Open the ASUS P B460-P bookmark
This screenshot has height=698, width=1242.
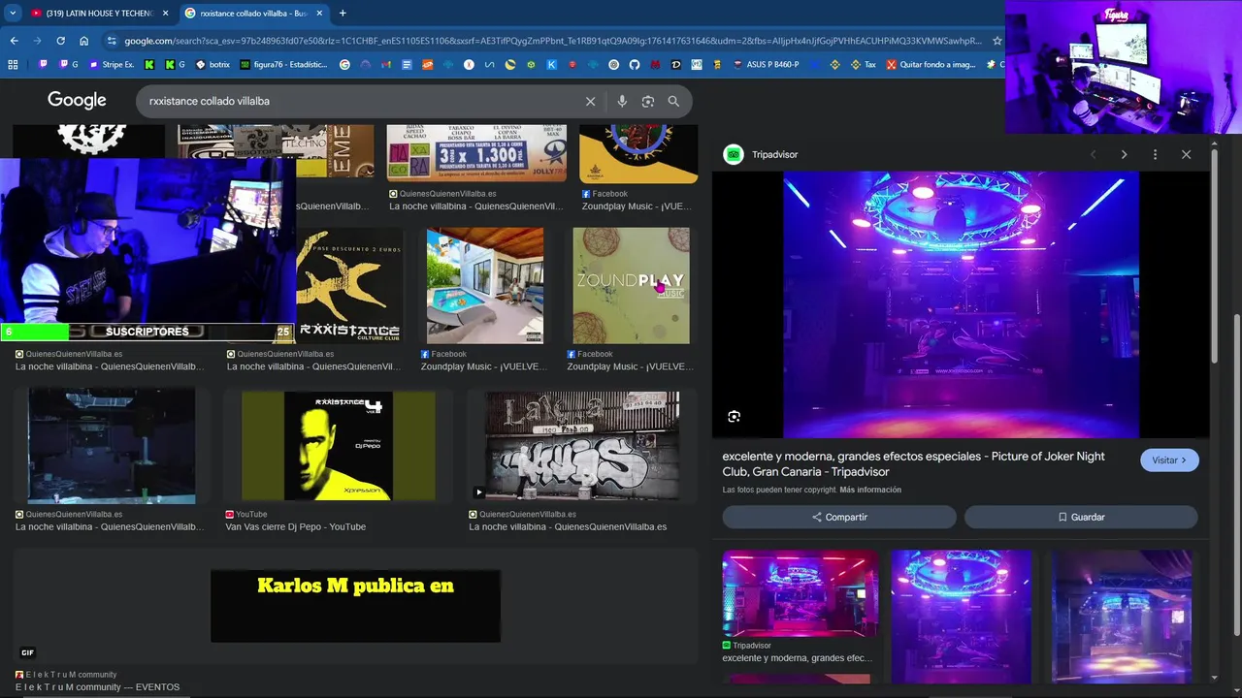[x=766, y=65]
